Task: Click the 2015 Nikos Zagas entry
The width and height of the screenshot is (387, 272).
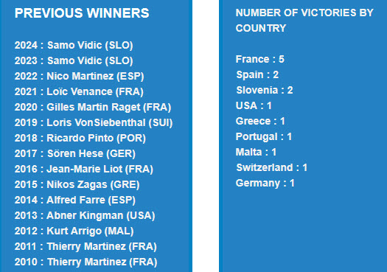Action: [x=77, y=185]
